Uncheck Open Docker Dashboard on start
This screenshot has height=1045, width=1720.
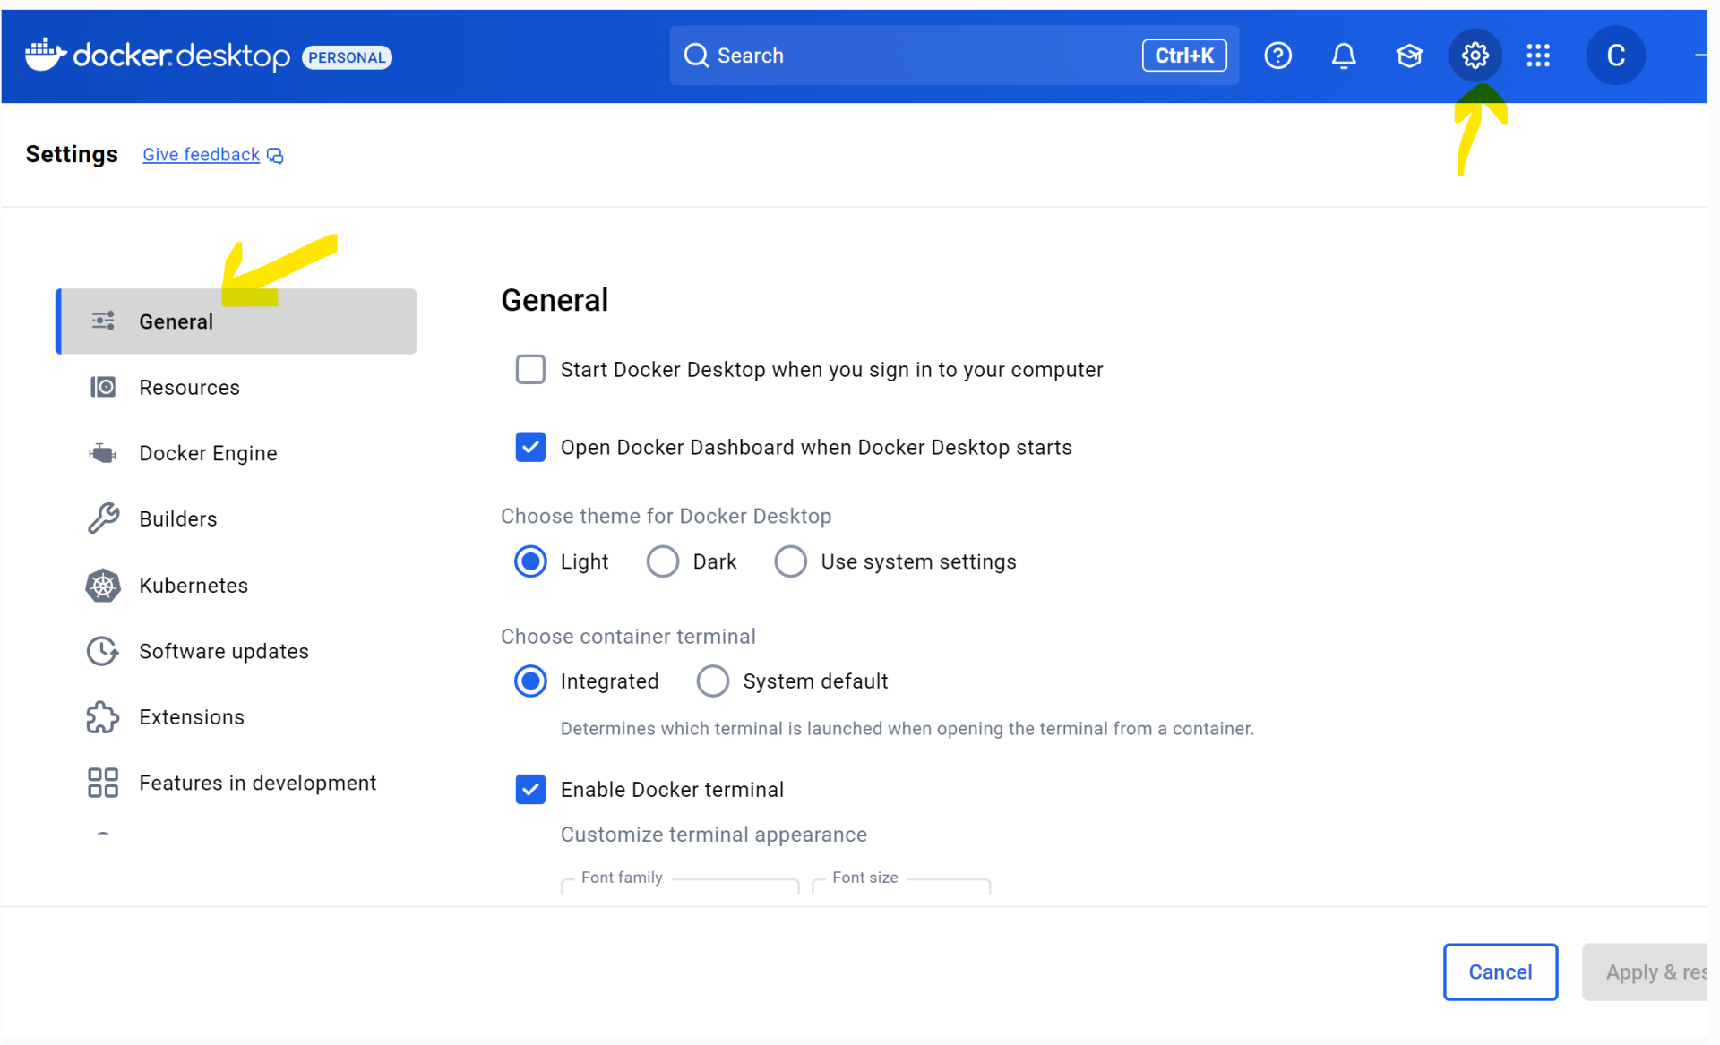[x=530, y=447]
